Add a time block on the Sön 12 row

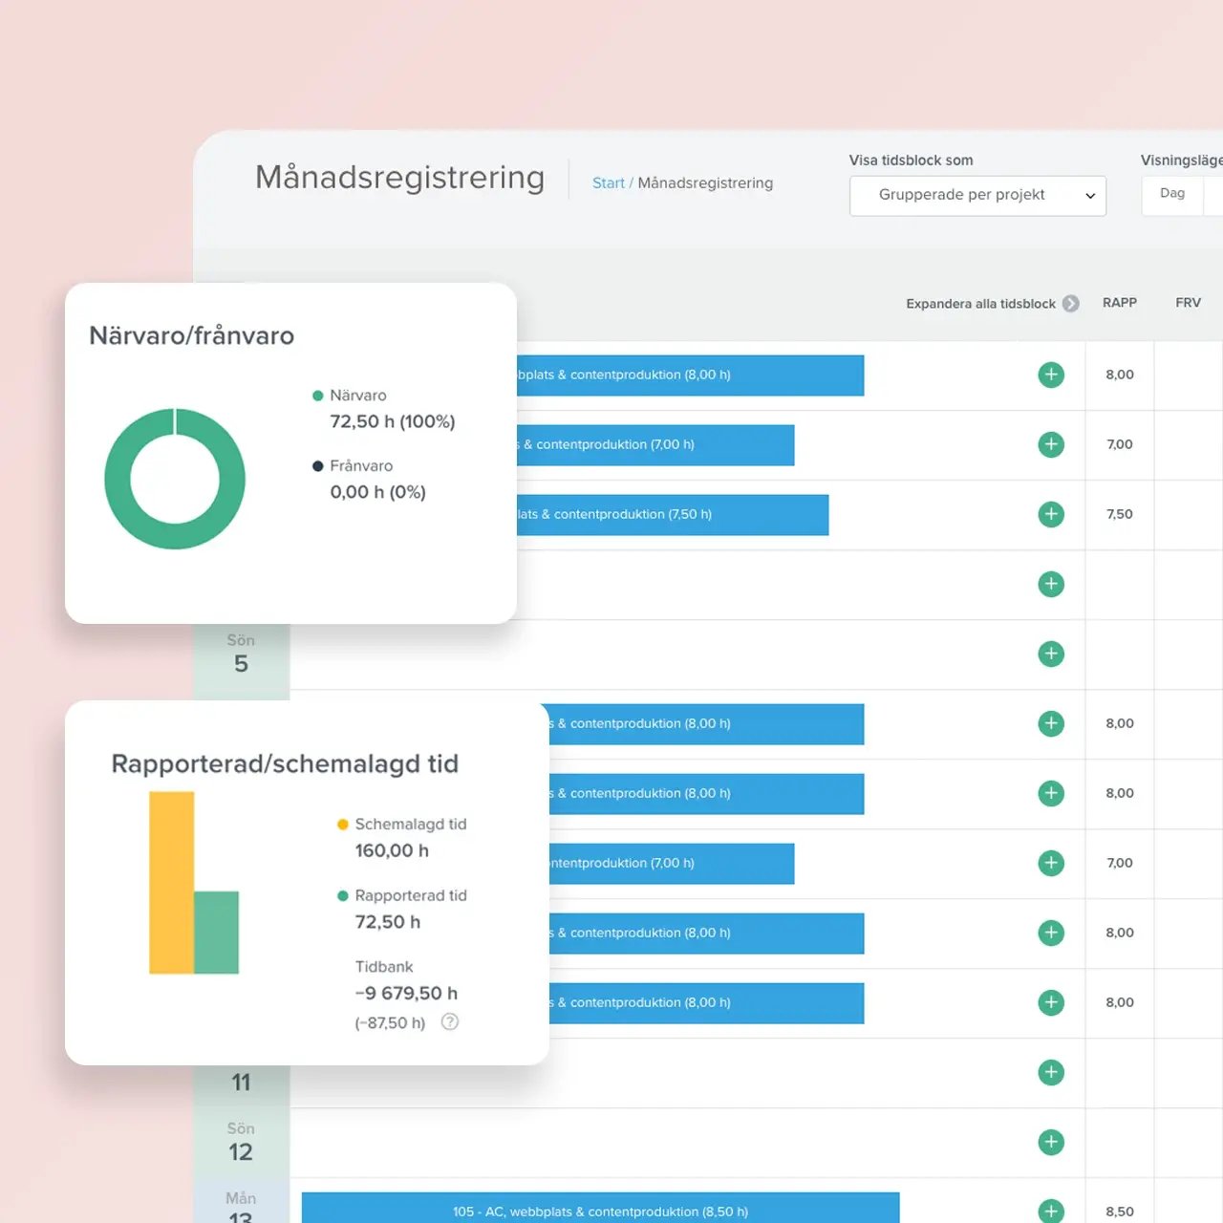(1051, 1142)
